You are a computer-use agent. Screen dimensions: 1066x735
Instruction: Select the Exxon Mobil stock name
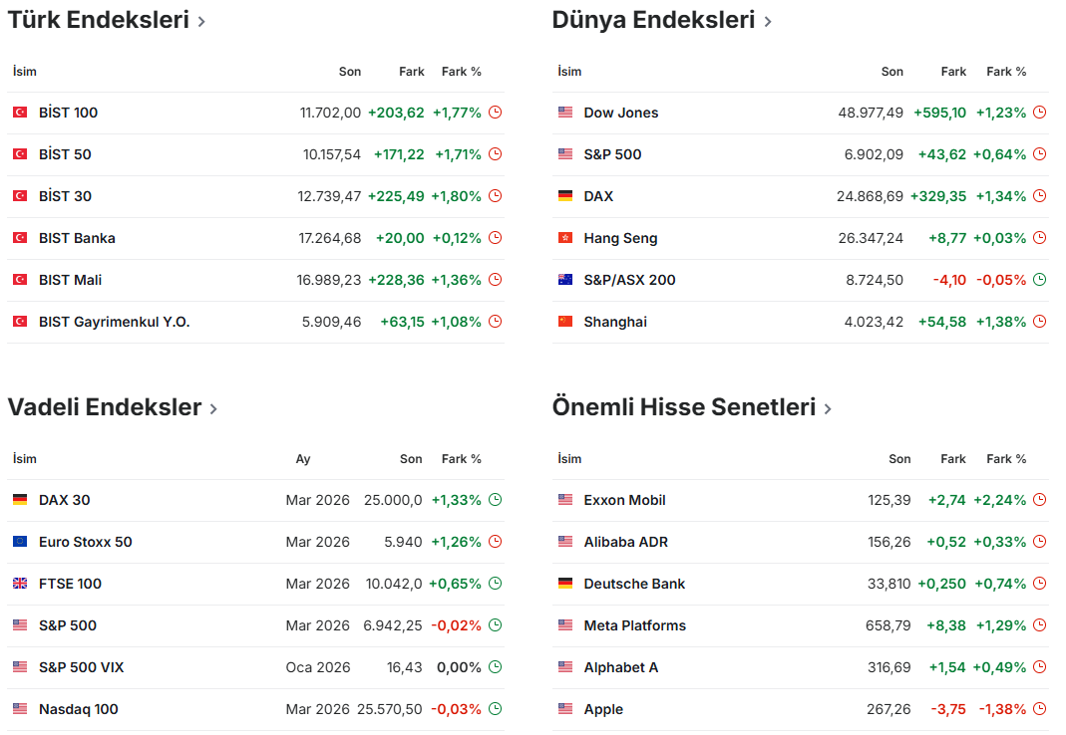(x=624, y=500)
